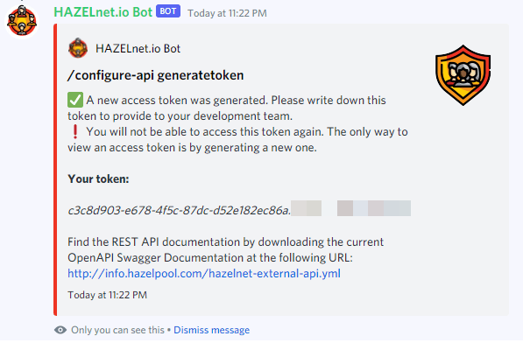The image size is (523, 343).
Task: Click the bold 'Your token:' label
Action: 98,178
